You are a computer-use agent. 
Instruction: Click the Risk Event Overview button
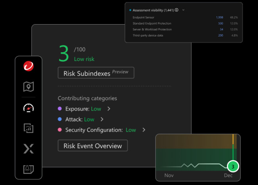[92, 146]
